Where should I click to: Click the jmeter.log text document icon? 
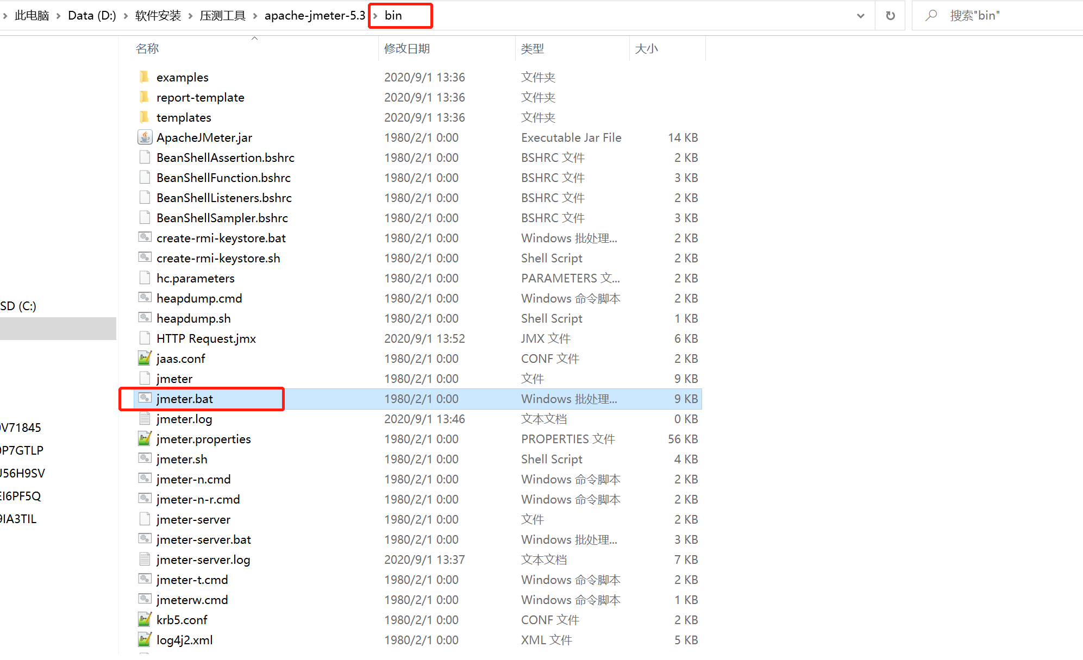point(145,419)
